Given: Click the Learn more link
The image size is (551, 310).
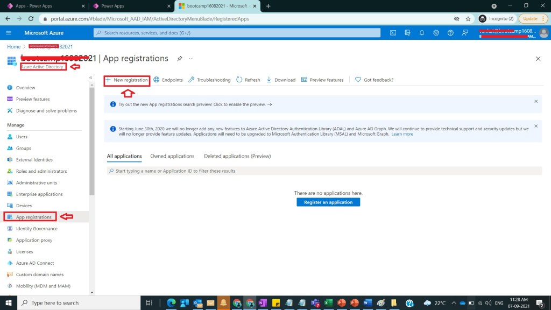Looking at the screenshot, I should pos(402,134).
